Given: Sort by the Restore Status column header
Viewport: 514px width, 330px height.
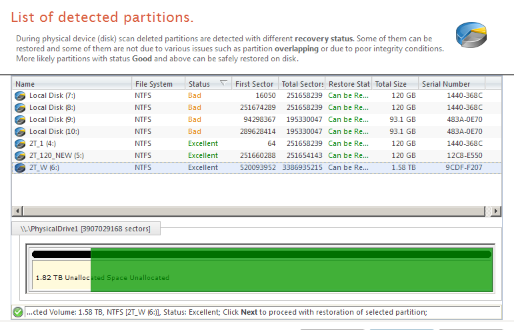Looking at the screenshot, I should tap(349, 84).
